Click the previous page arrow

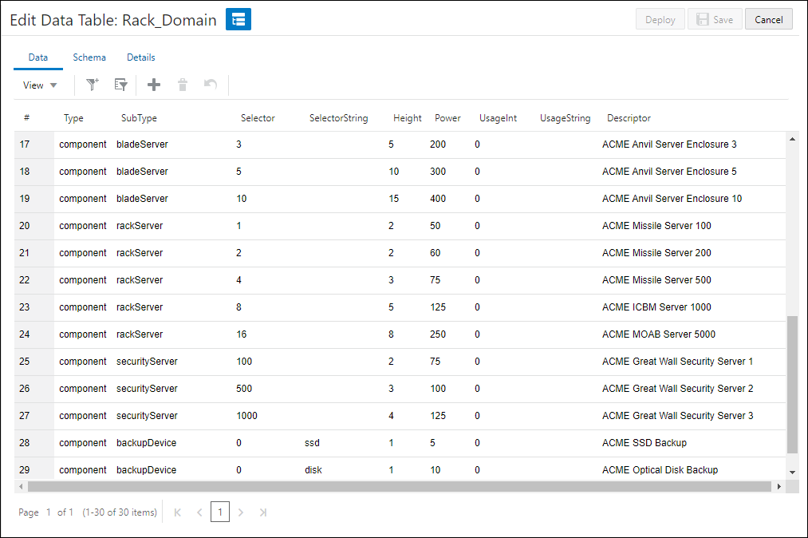pyautogui.click(x=199, y=512)
